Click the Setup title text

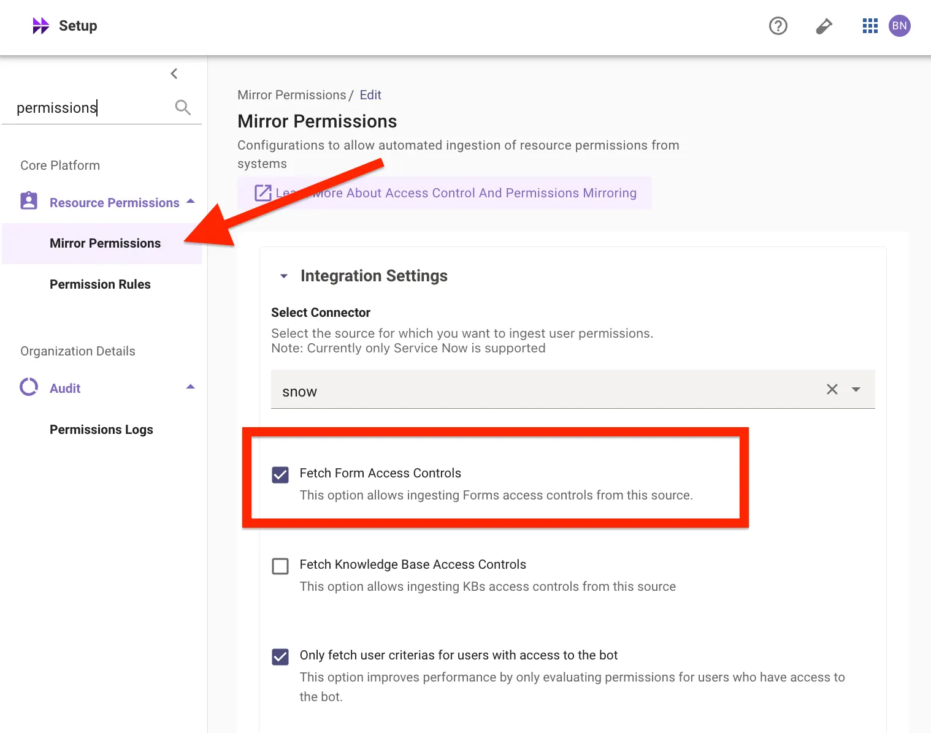tap(78, 26)
